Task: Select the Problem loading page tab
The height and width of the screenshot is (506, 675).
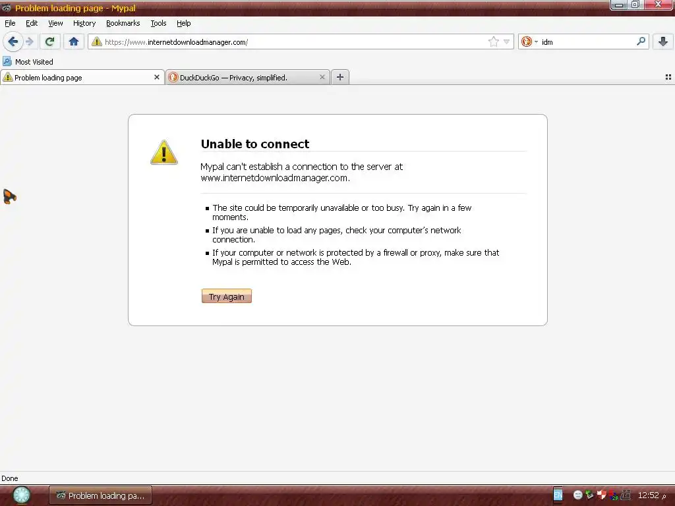Action: click(x=82, y=78)
